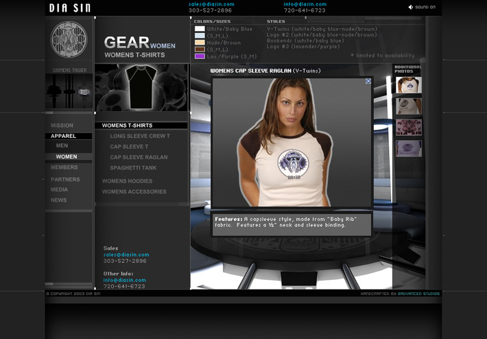Click the purple color swatch
The image size is (487, 339).
[200, 56]
